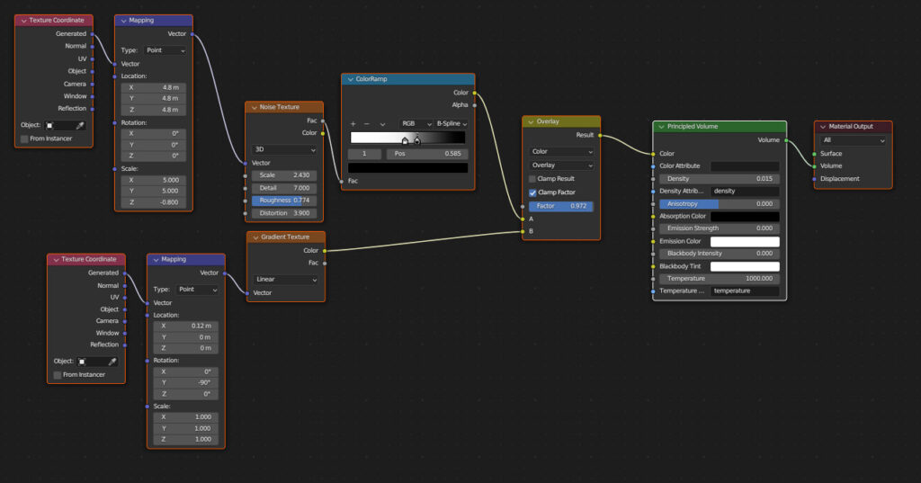921x483 pixels.
Task: Open the Material Output All target dropdown
Action: 853,140
